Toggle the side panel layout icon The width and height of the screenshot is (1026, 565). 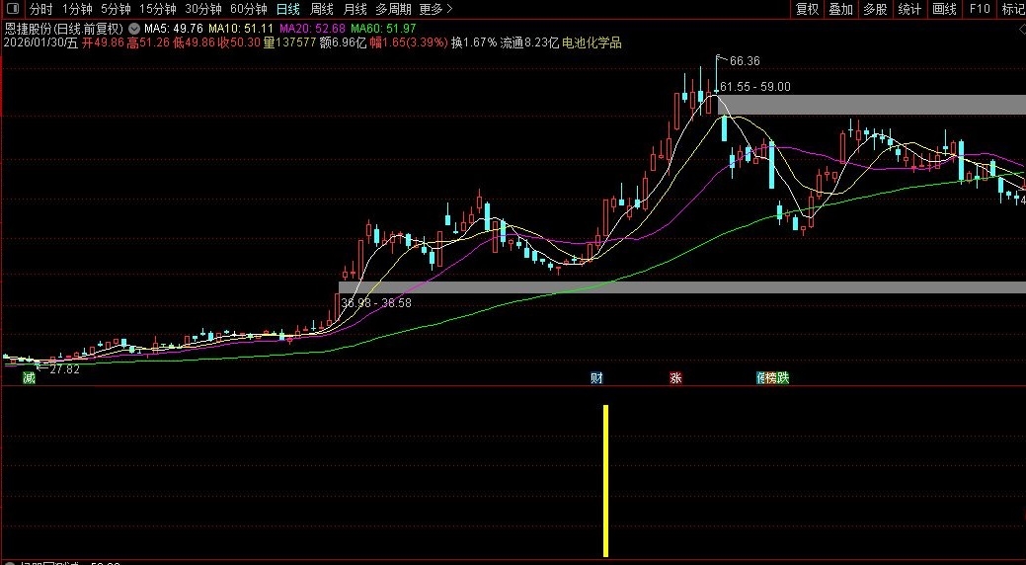tap(13, 9)
